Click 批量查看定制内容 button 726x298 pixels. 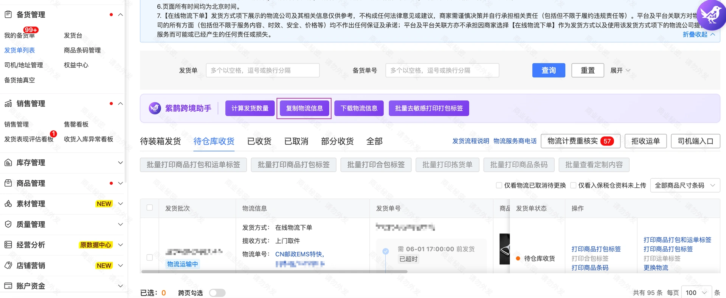[594, 165]
